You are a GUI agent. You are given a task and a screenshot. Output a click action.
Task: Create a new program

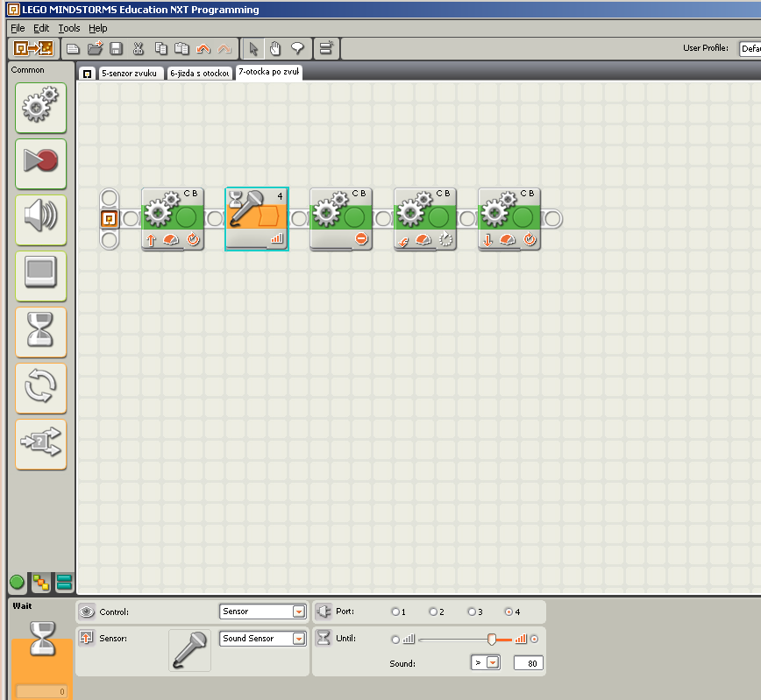(x=73, y=48)
